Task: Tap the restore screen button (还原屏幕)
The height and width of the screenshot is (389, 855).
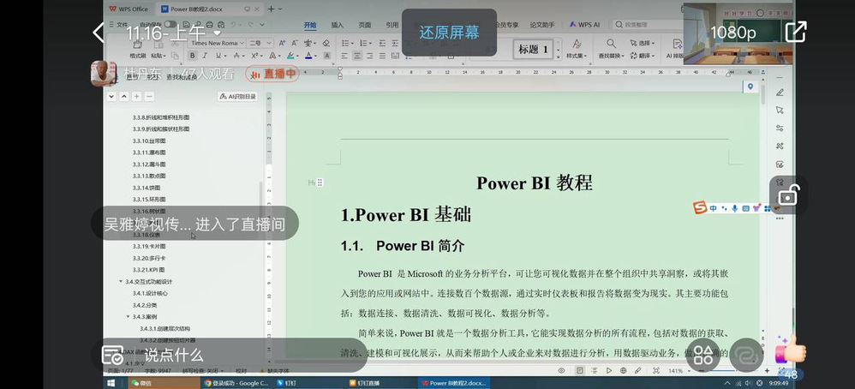Action: [x=449, y=33]
